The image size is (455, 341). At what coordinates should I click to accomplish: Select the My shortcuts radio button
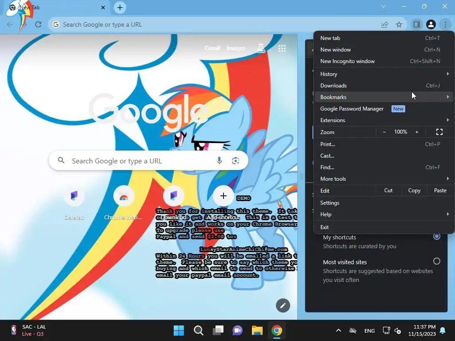436,236
